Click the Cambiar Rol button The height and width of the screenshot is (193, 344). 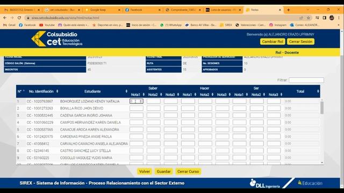(x=273, y=42)
